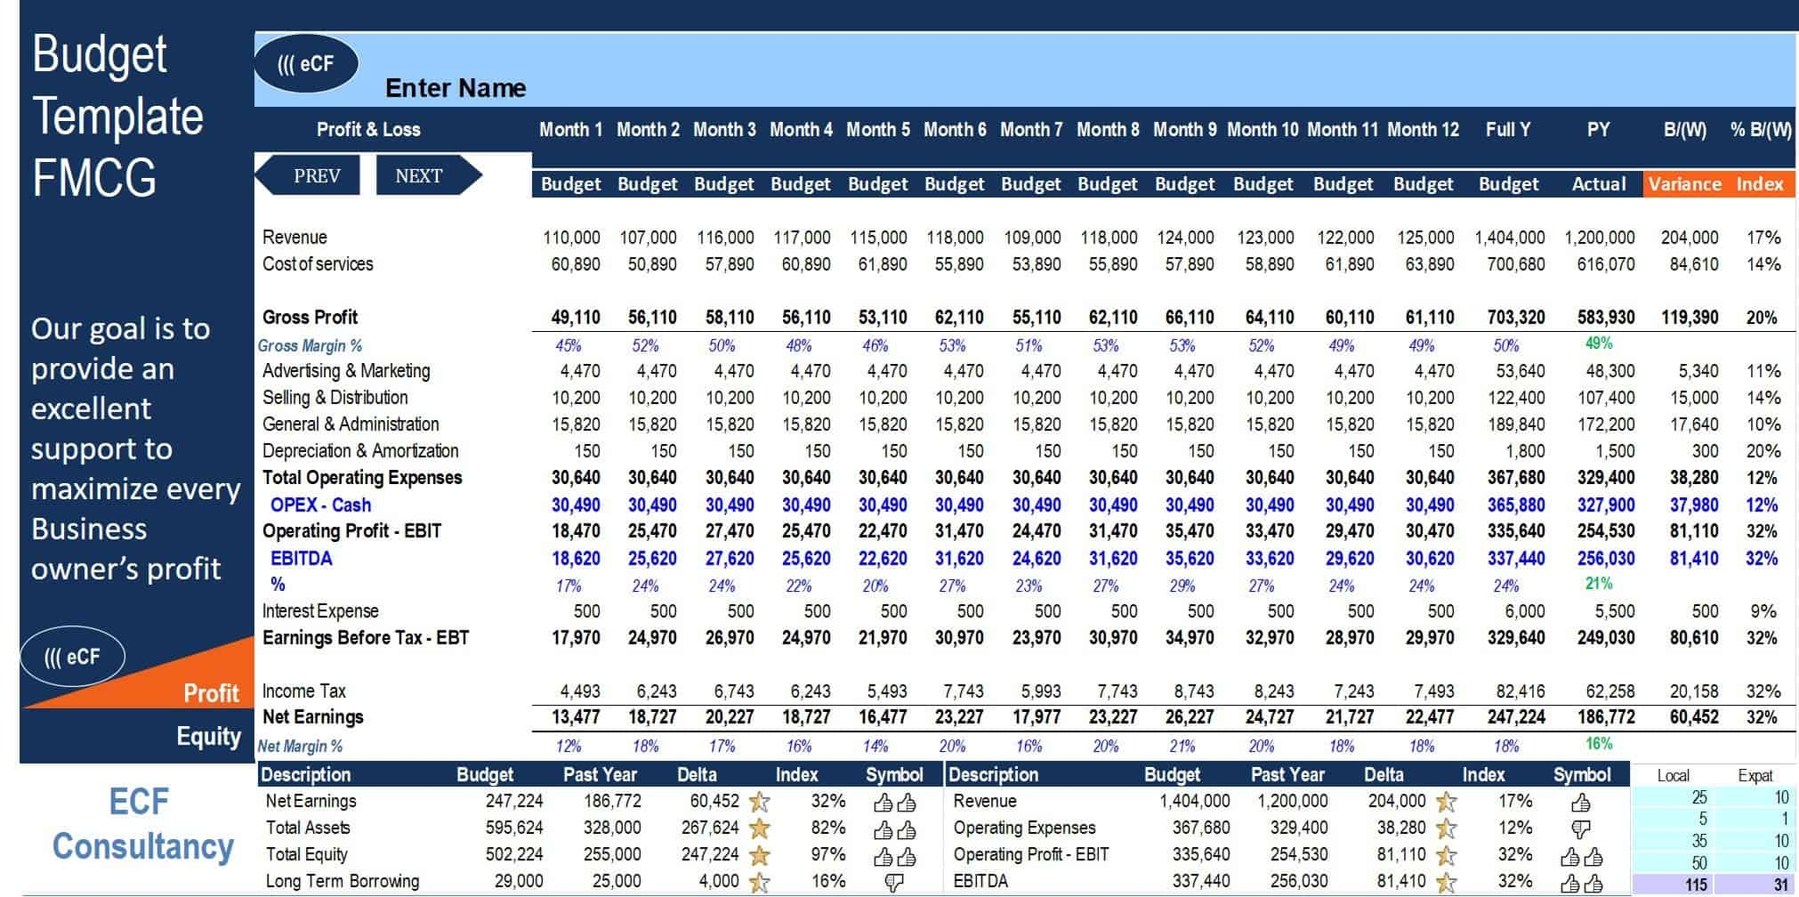Go to the NEXT sheet button
This screenshot has height=897, width=1799.
coord(424,175)
